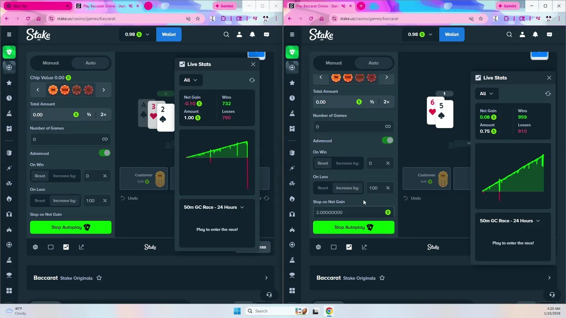
Task: Click Wallet button in right window
Action: click(452, 34)
